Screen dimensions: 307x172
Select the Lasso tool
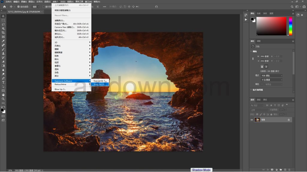tap(3, 24)
